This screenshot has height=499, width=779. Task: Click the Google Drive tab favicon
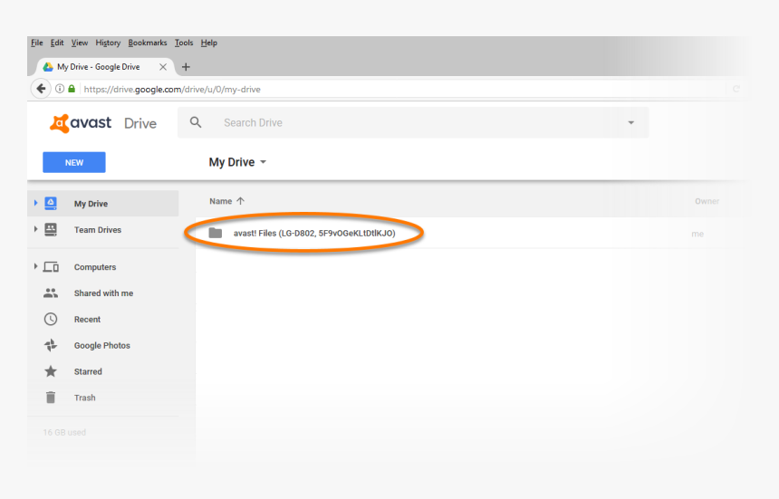48,66
